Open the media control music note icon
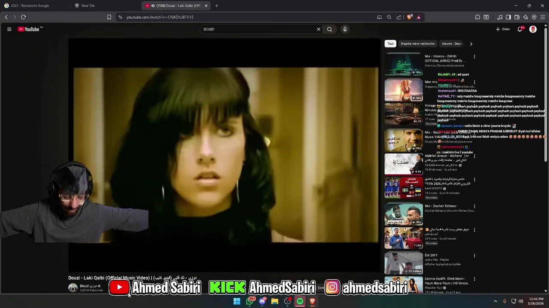 click(500, 17)
